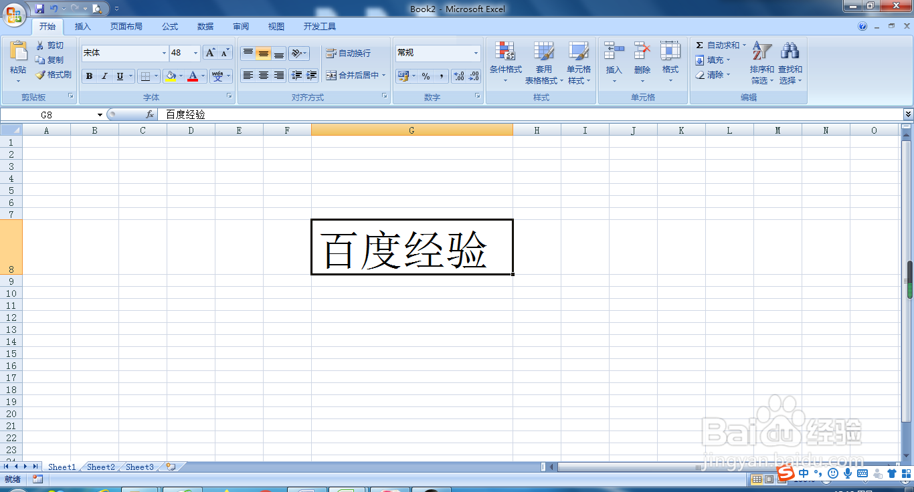Click 删除 delete cells button
Viewport: 914px width, 492px height.
pyautogui.click(x=642, y=62)
